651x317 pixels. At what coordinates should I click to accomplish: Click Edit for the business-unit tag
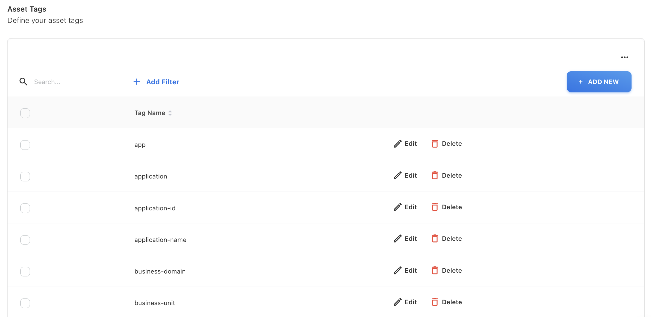[x=411, y=302]
